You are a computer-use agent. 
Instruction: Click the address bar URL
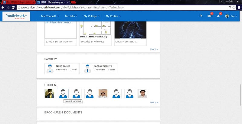click(x=72, y=7)
